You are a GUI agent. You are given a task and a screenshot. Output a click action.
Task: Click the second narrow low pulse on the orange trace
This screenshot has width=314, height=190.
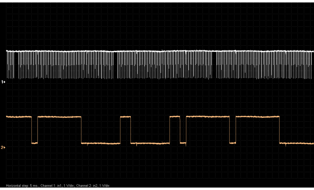tap(183, 143)
